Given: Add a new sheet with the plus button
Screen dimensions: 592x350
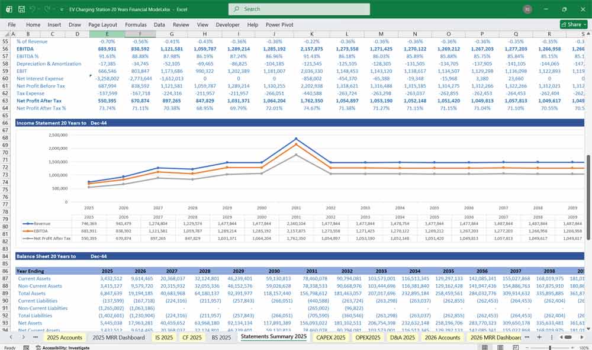Looking at the screenshot, I should point(540,337).
